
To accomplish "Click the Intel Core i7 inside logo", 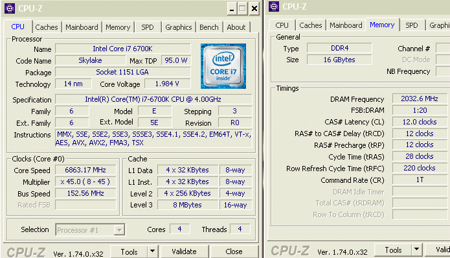I will pos(223,66).
